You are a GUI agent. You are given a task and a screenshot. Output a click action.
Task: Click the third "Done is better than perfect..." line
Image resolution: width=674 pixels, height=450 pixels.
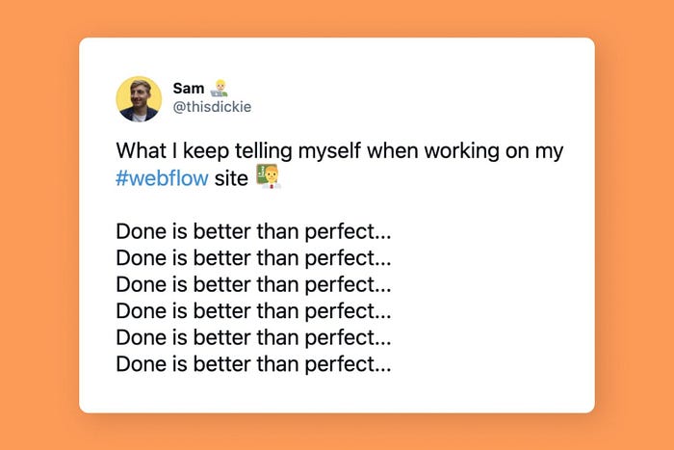point(253,285)
